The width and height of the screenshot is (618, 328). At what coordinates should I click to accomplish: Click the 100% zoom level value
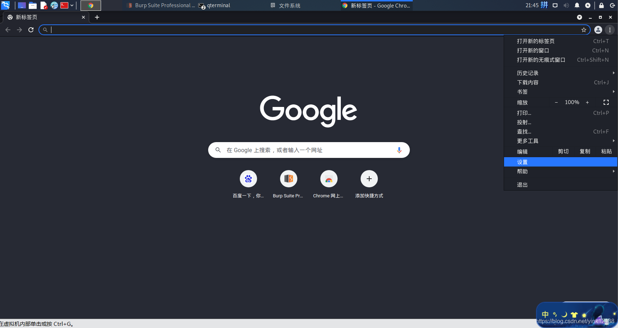(572, 102)
